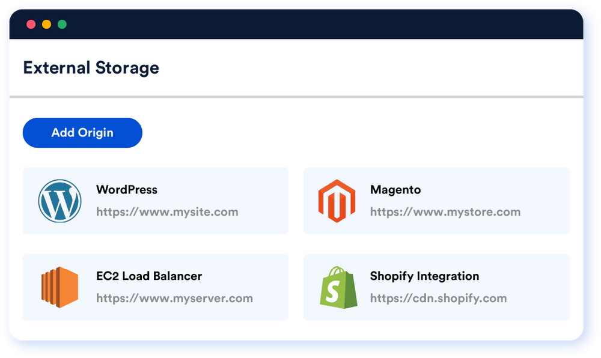Open the https://www.mystore.com link
This screenshot has height=358, width=601.
(445, 212)
